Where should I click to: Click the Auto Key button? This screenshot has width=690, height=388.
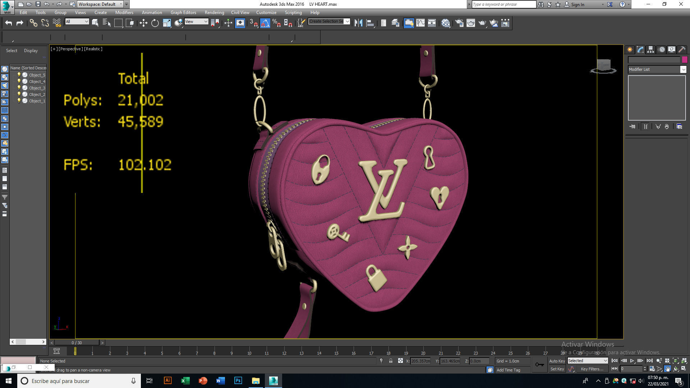pos(557,361)
